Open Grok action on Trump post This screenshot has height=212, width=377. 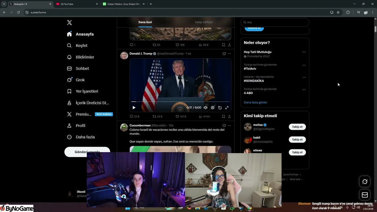pyautogui.click(x=224, y=54)
